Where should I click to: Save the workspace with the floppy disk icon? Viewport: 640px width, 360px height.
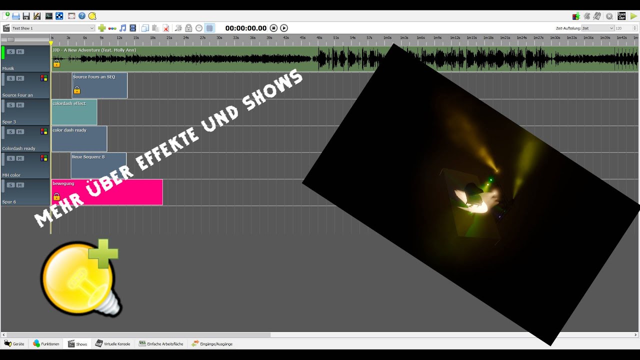tap(26, 16)
